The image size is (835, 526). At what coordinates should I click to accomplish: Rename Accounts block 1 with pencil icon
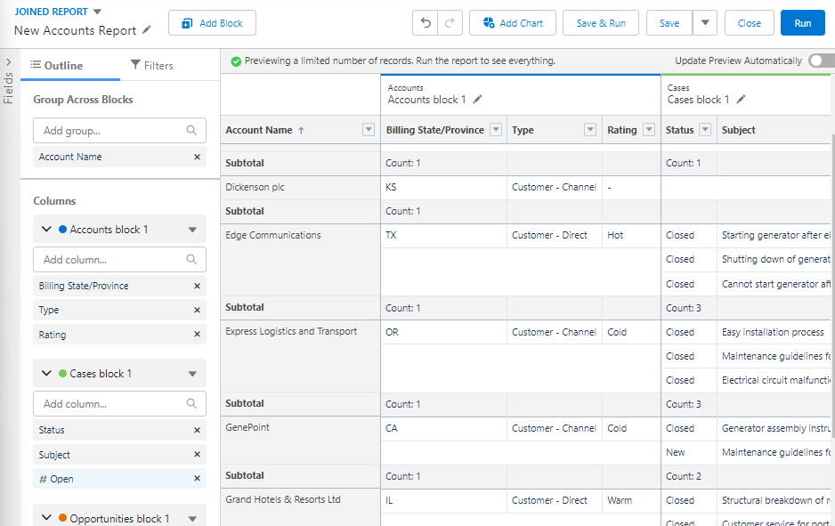(x=477, y=100)
